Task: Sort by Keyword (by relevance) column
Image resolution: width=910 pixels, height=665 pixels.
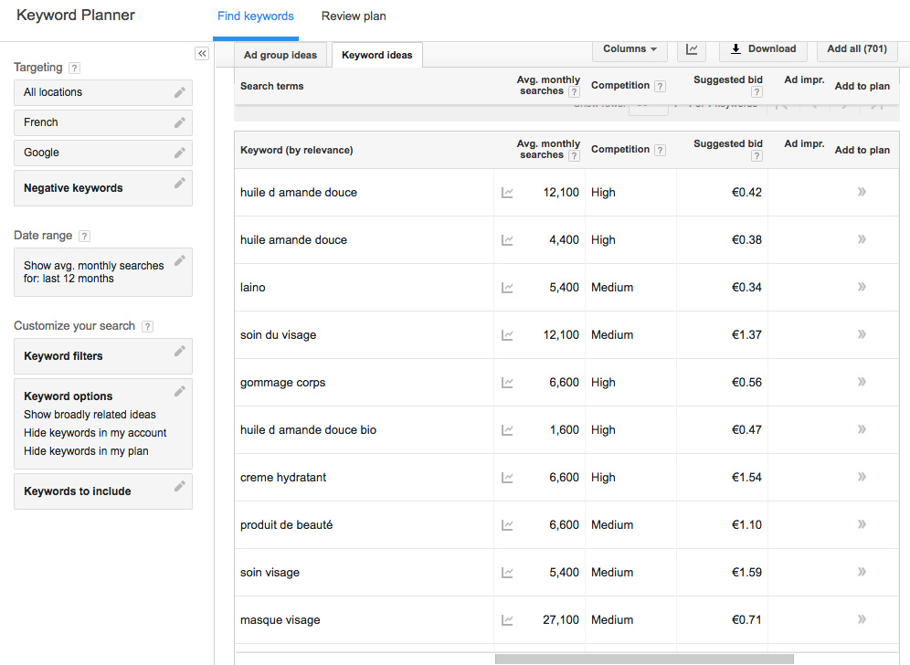Action: pyautogui.click(x=297, y=151)
